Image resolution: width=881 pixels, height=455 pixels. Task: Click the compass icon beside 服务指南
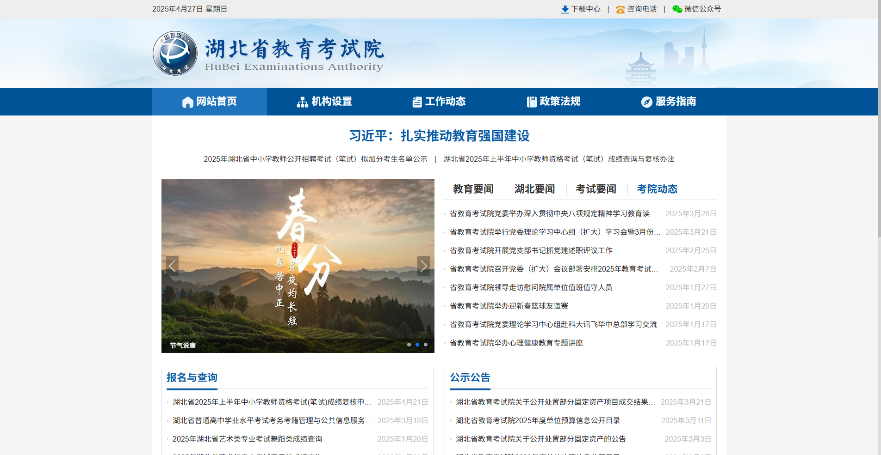coord(646,102)
